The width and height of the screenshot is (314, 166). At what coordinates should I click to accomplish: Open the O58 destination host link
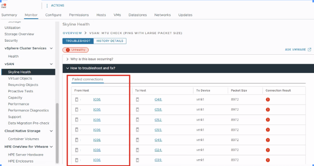point(158,109)
